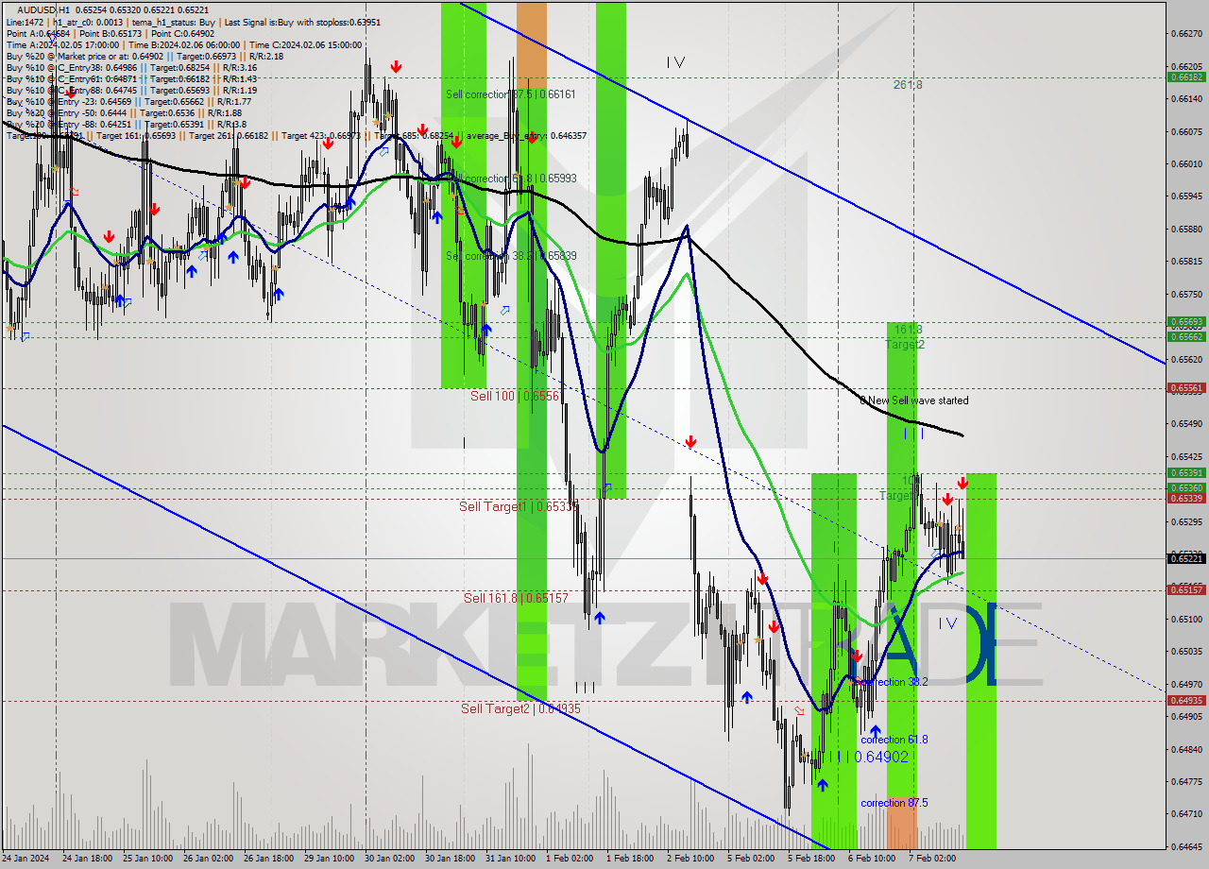Click the green 'Target2' label
Viewport: 1209px width, 869px height.
tap(905, 345)
